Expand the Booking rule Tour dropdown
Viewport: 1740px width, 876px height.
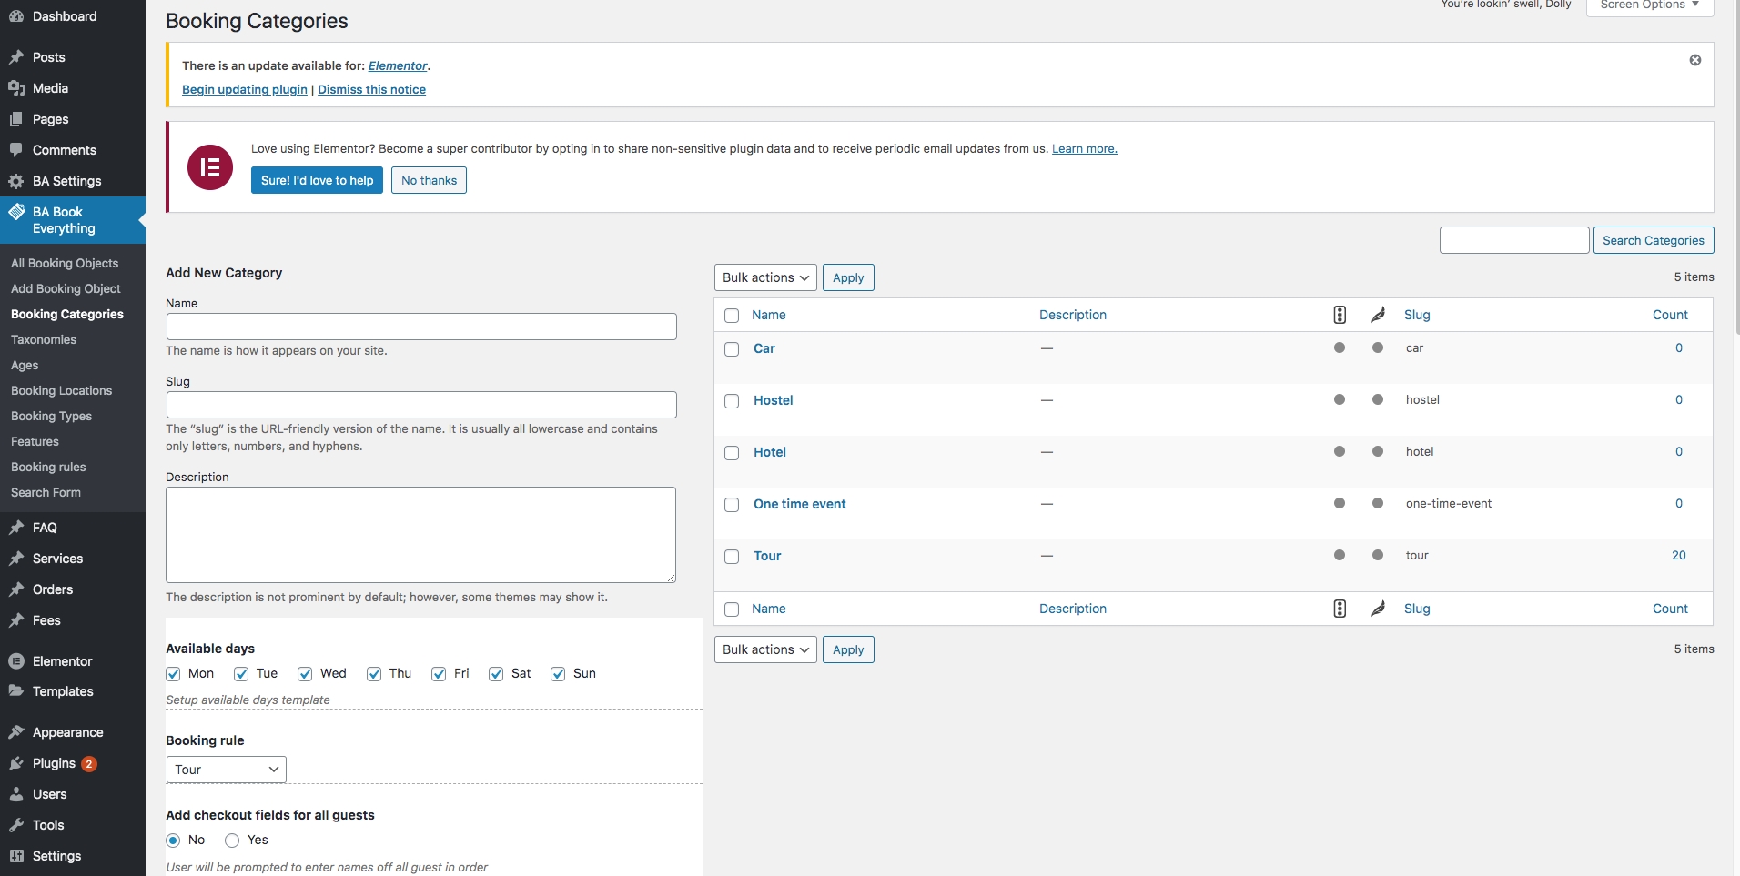coord(226,770)
